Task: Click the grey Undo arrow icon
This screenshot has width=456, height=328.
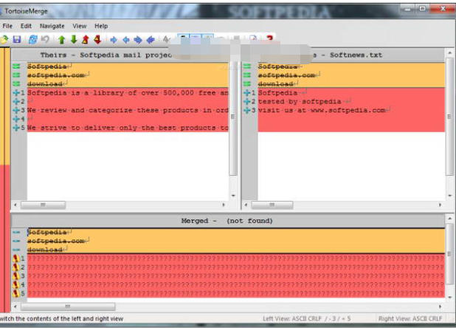Action: [45, 39]
